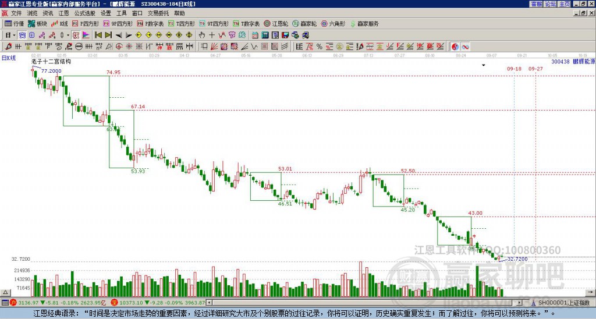
Task: Open the 板块 sectors view
Action: pos(37,23)
